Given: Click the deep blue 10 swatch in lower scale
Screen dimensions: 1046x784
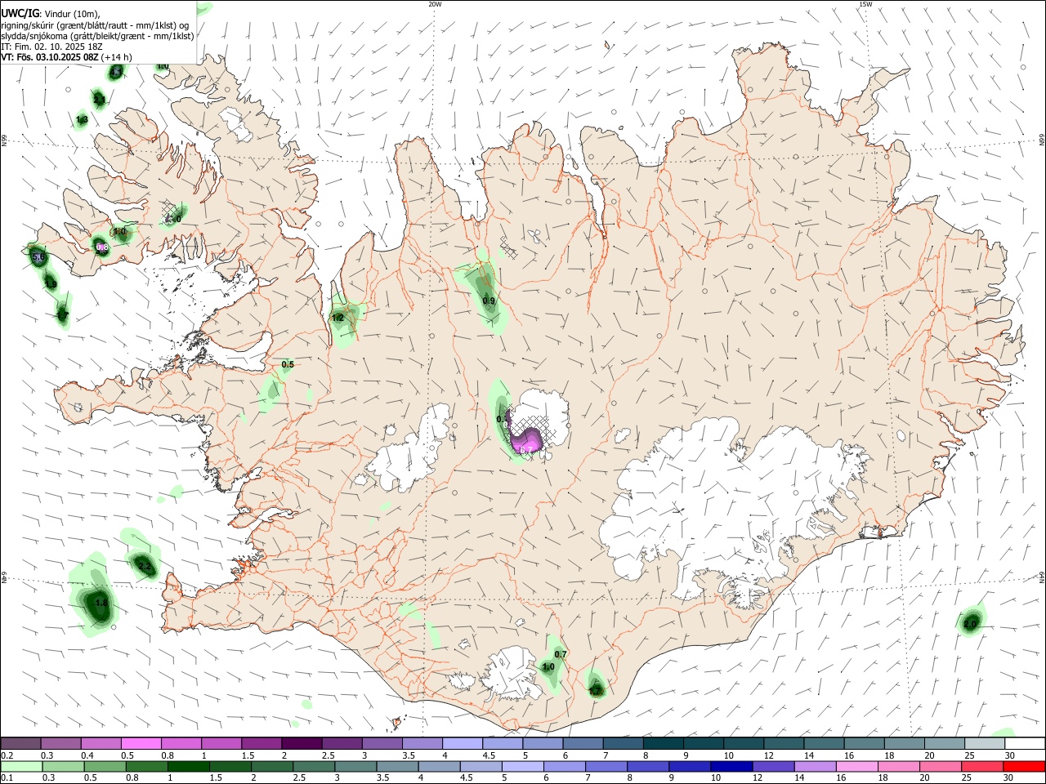Looking at the screenshot, I should coord(731,766).
